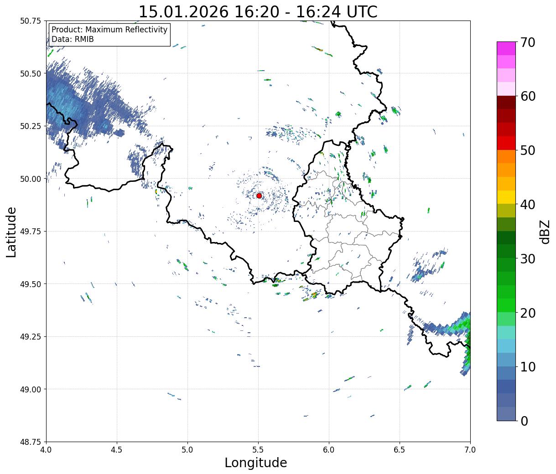The width and height of the screenshot is (556, 474).
Task: Click the 50.25 latitude tick label
Action: coord(31,126)
